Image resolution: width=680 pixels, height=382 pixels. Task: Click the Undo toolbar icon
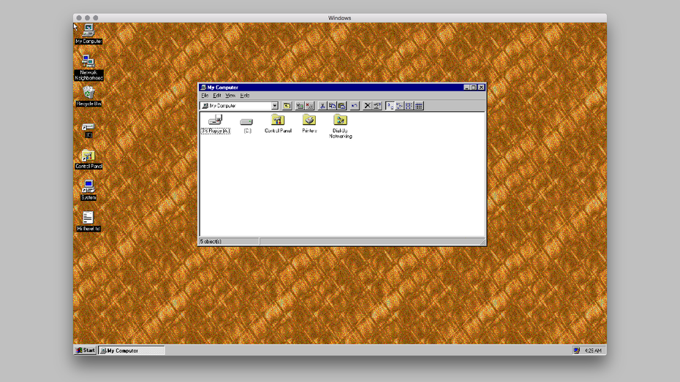point(355,106)
